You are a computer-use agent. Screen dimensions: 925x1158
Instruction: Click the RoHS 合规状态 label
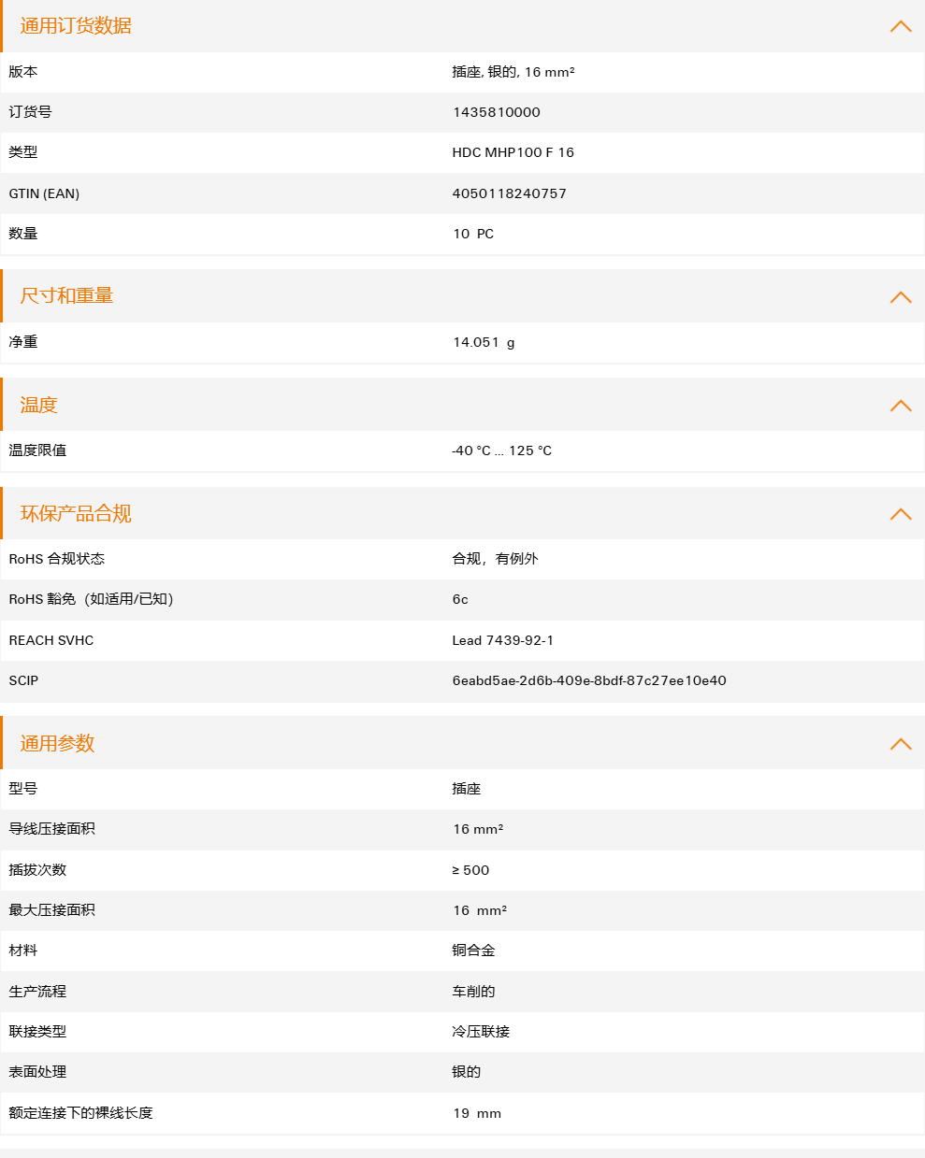[57, 559]
